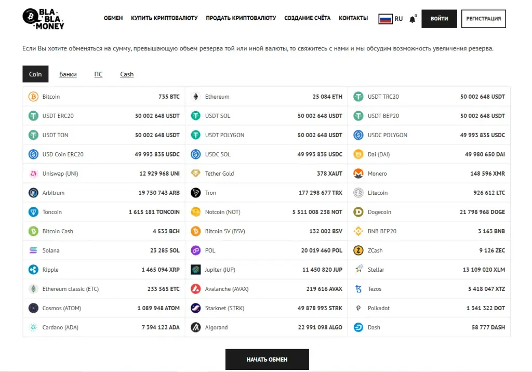Click the Начать обмен button
This screenshot has height=372, width=532.
click(x=267, y=360)
